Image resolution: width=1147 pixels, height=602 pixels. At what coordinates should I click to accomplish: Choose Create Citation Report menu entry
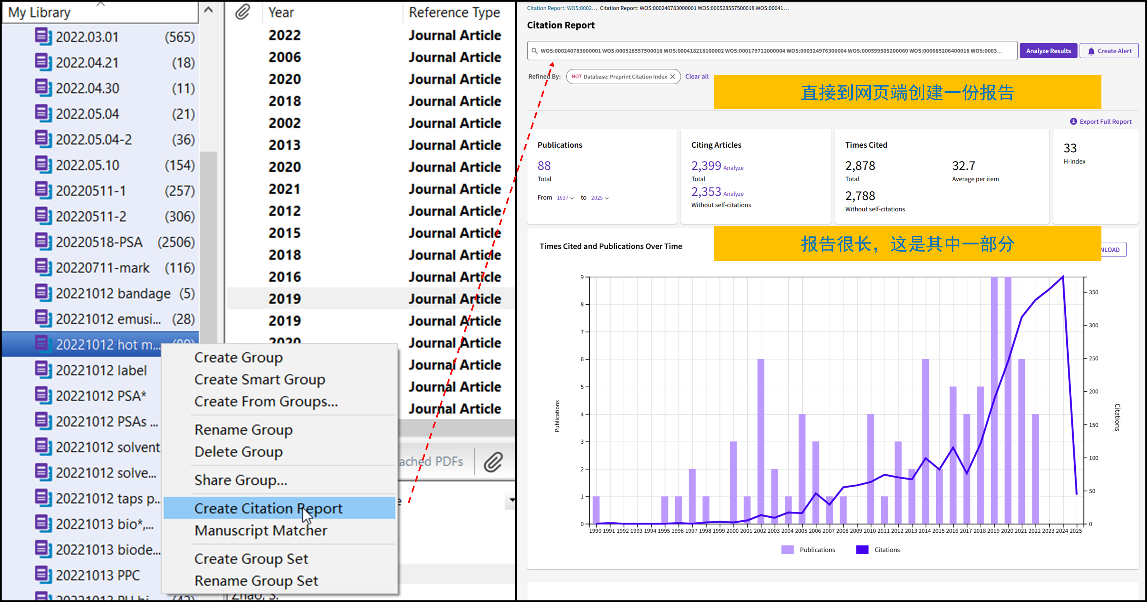tap(279, 508)
